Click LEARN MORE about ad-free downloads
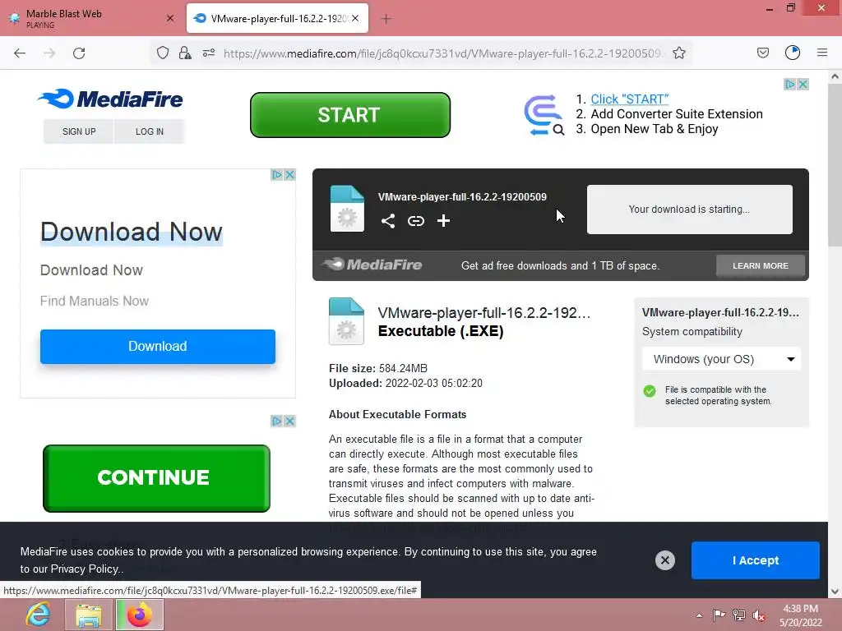 pyautogui.click(x=761, y=265)
